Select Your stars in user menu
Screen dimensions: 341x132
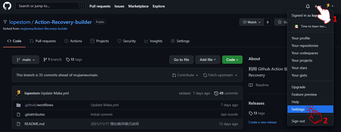click(310, 68)
